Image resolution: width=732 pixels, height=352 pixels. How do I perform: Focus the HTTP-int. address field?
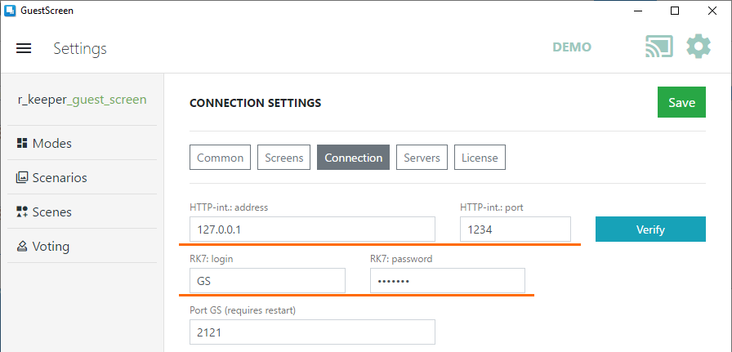(x=312, y=229)
